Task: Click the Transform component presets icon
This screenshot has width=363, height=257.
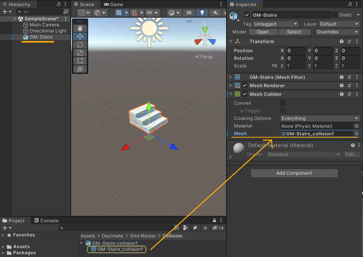Action: click(349, 41)
